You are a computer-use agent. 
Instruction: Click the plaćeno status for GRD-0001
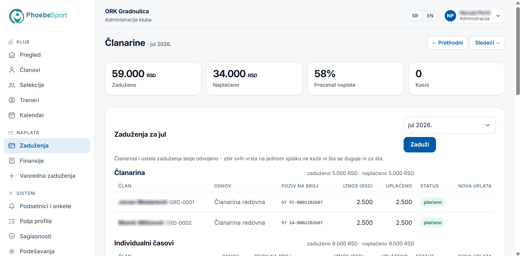433,202
